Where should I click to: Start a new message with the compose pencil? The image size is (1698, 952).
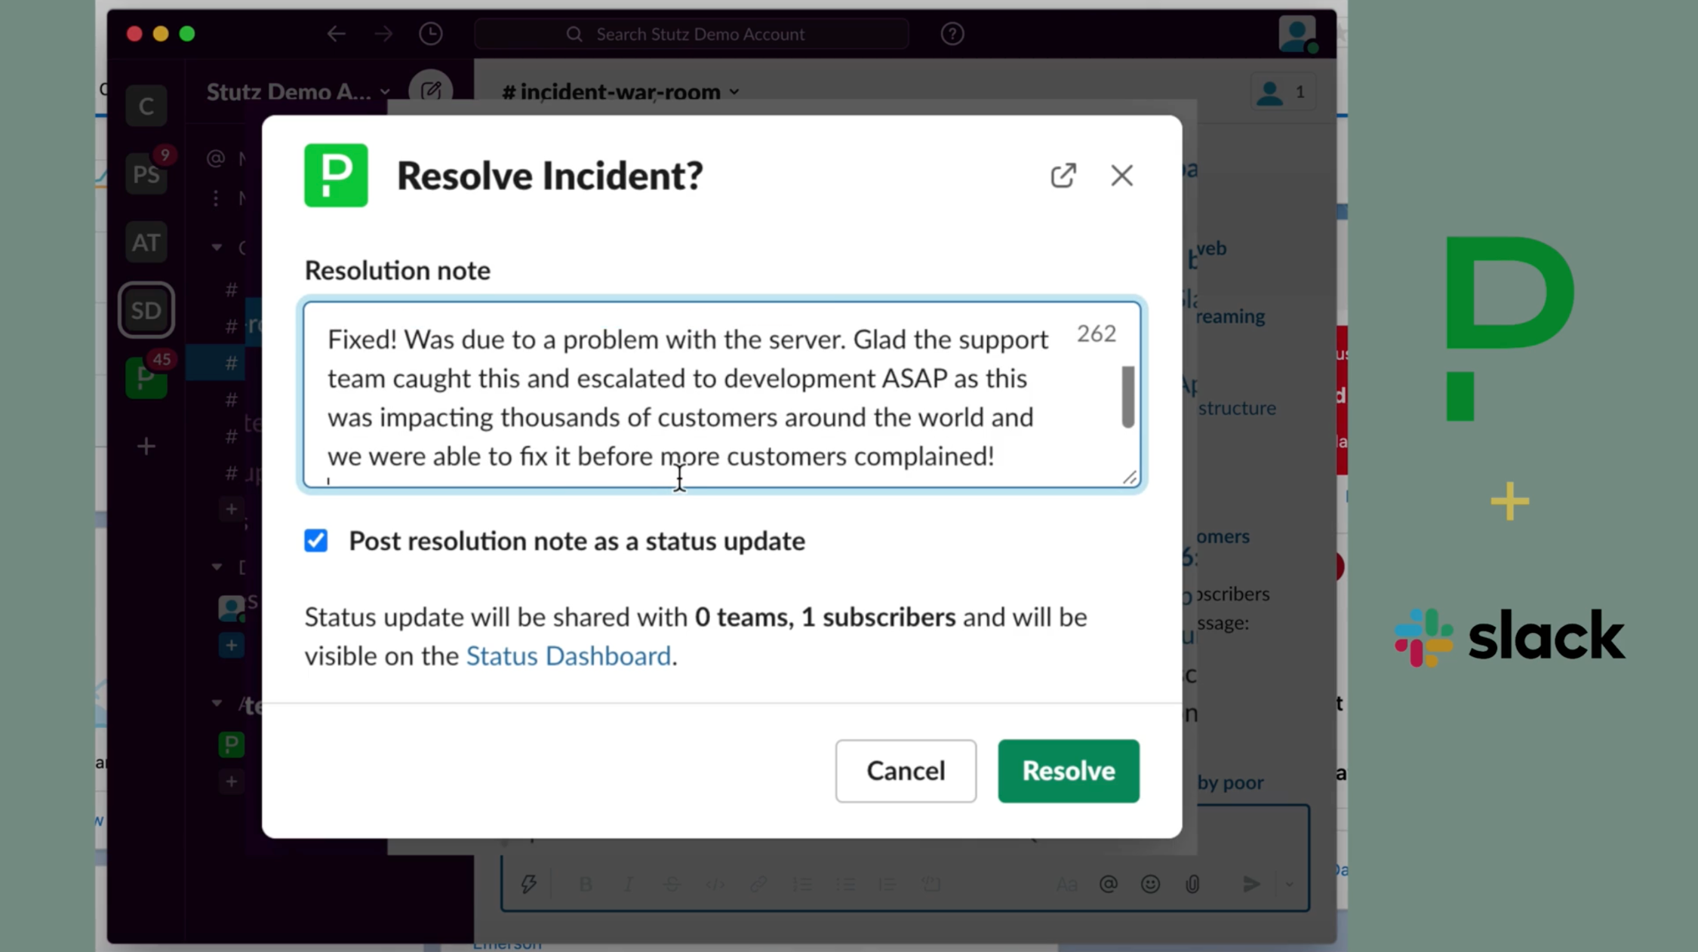click(x=432, y=90)
